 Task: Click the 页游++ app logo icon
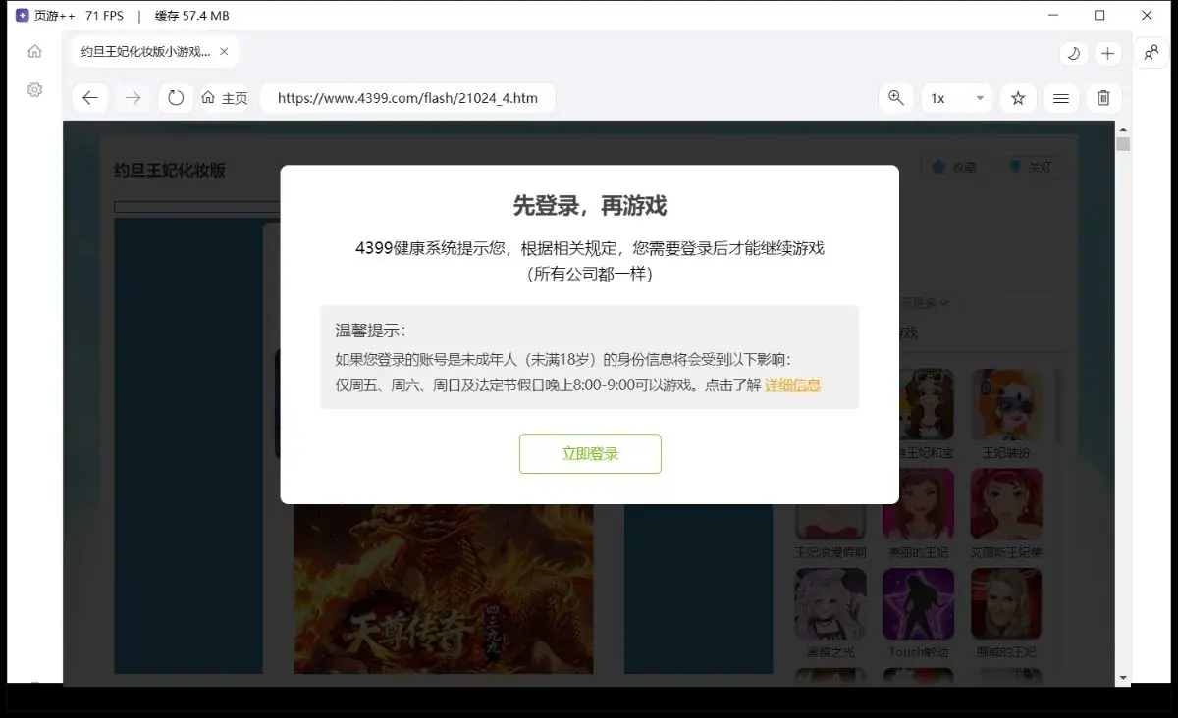pos(23,16)
